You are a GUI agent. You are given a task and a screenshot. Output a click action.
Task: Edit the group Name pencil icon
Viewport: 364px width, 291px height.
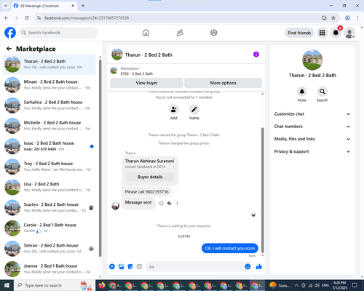point(194,110)
